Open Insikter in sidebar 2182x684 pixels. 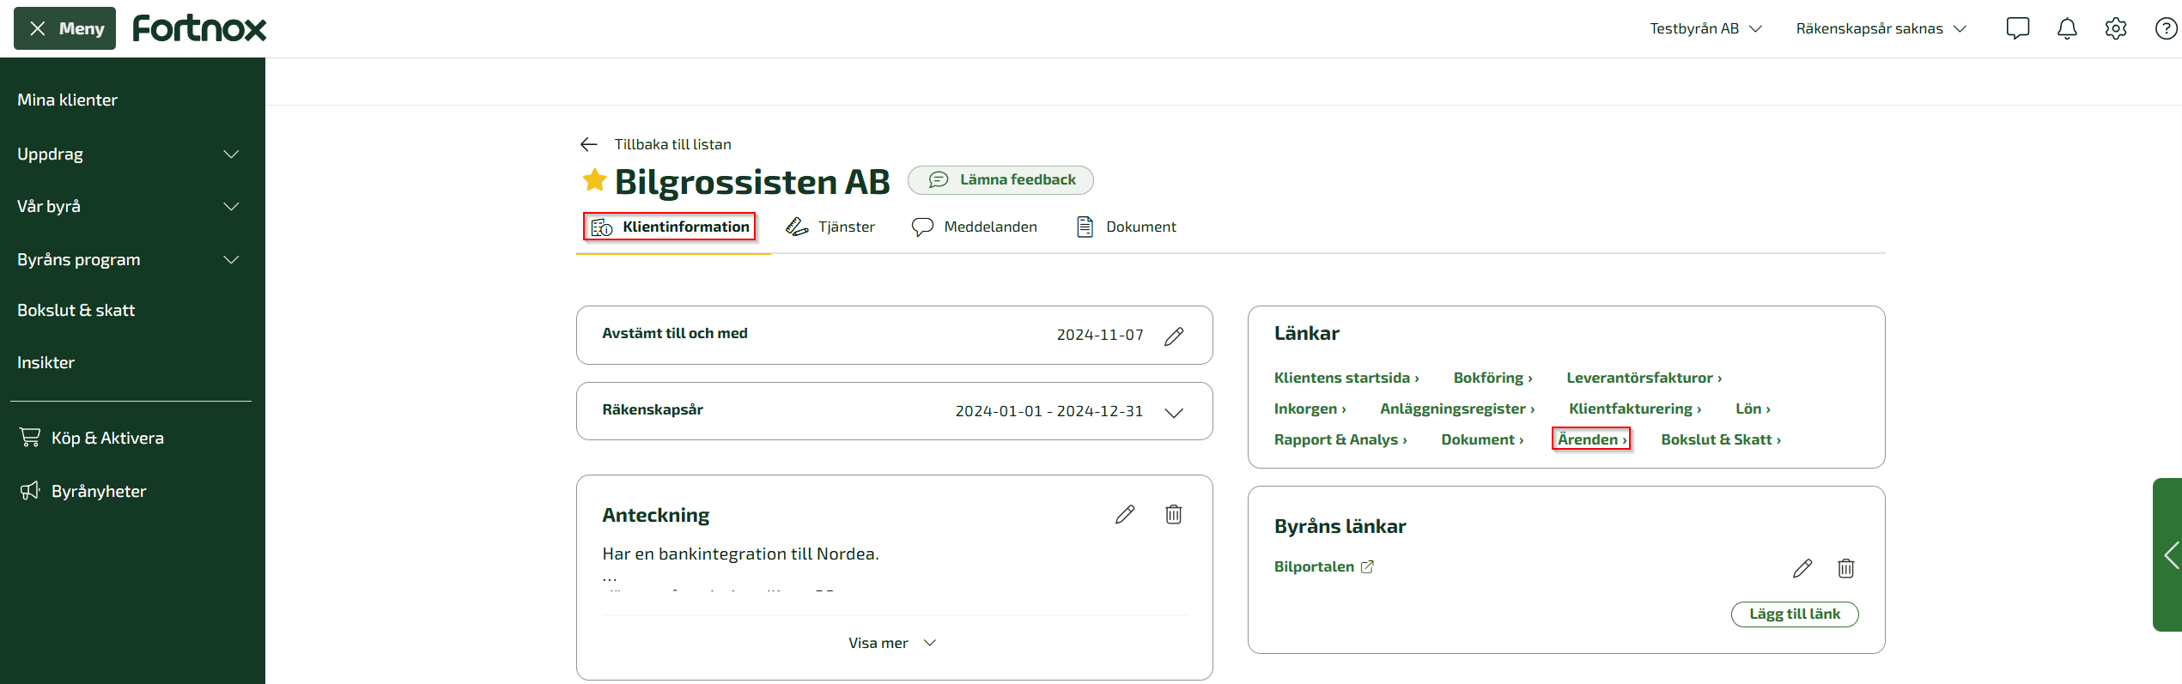pos(46,363)
